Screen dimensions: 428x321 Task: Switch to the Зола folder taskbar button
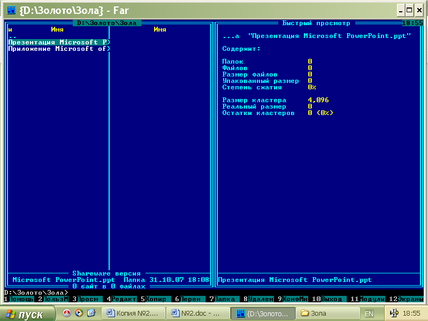327,314
